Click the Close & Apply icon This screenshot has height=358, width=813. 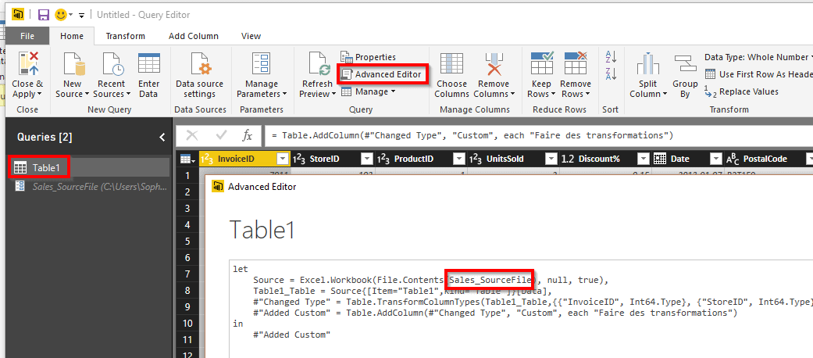pyautogui.click(x=27, y=64)
